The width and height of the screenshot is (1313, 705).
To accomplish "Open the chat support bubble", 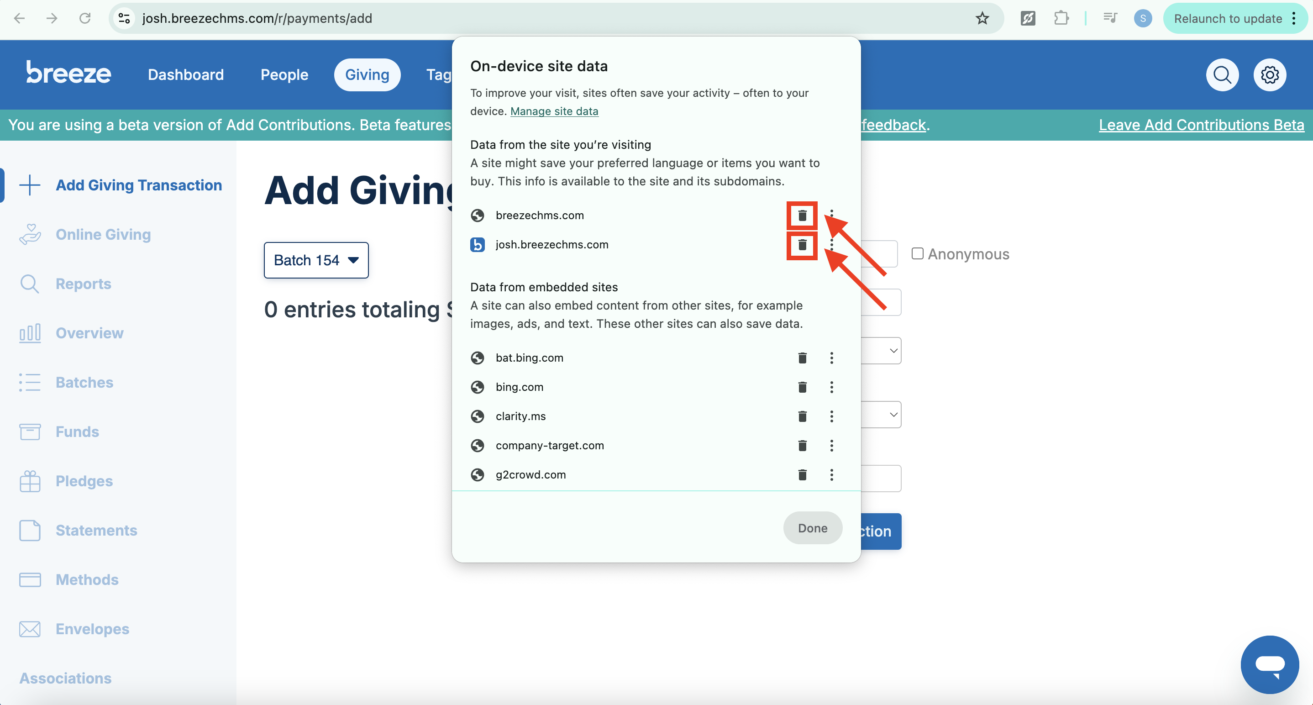I will point(1269,664).
